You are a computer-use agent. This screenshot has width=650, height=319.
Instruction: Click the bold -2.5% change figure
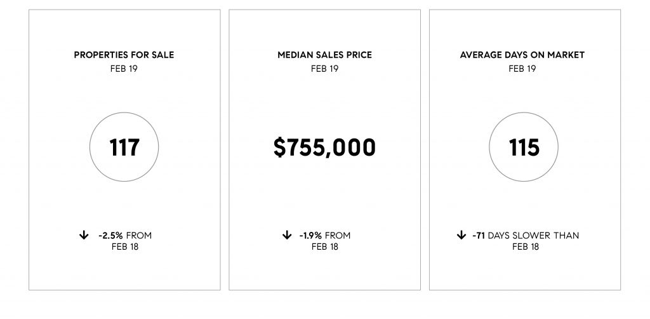pyautogui.click(x=111, y=236)
